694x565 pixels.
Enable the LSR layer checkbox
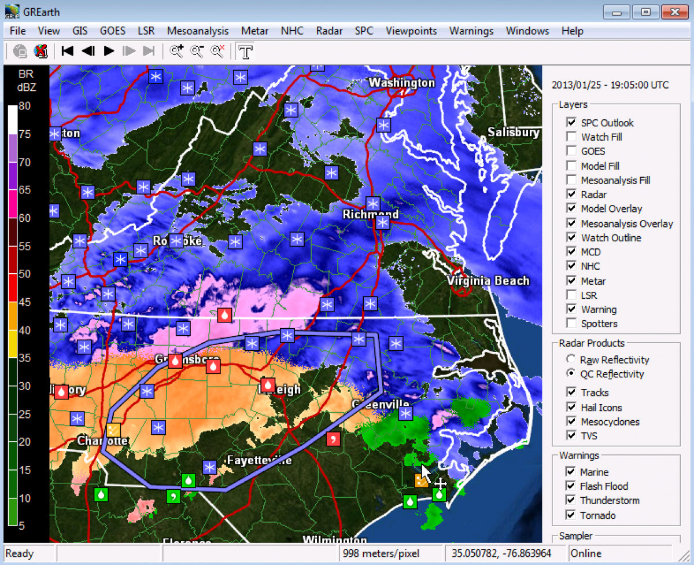(x=571, y=295)
